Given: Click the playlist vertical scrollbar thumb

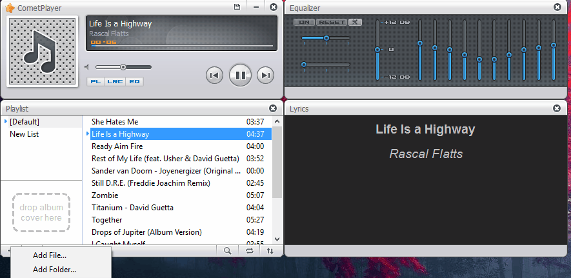Looking at the screenshot, I should click(x=277, y=162).
